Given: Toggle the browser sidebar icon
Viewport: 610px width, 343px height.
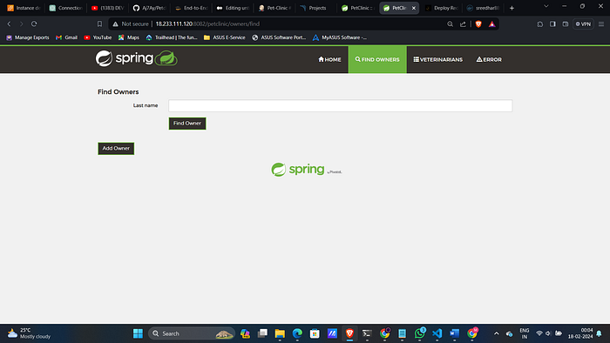Looking at the screenshot, I should (552, 24).
